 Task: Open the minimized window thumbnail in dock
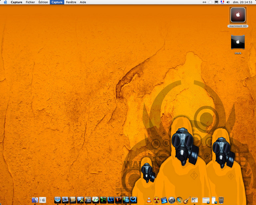[206, 200]
